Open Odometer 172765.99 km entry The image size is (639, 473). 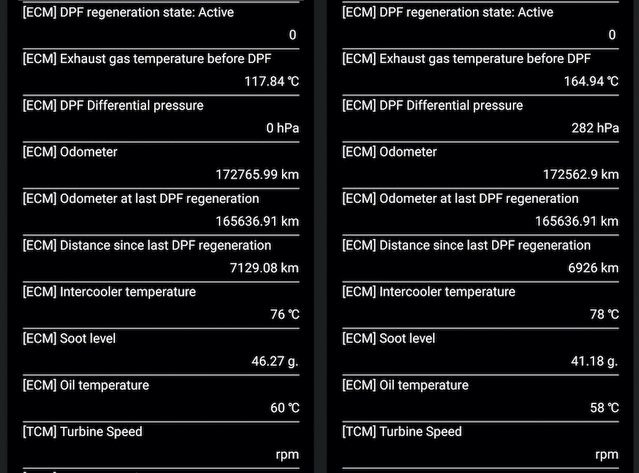161,165
